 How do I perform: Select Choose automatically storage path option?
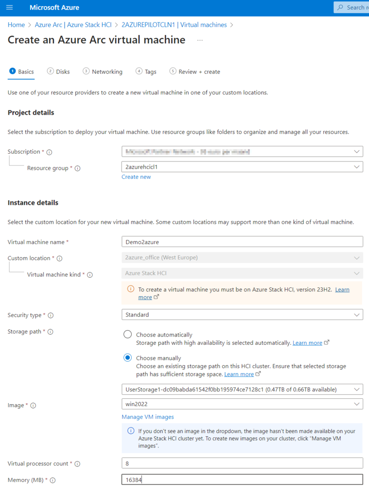pos(127,335)
